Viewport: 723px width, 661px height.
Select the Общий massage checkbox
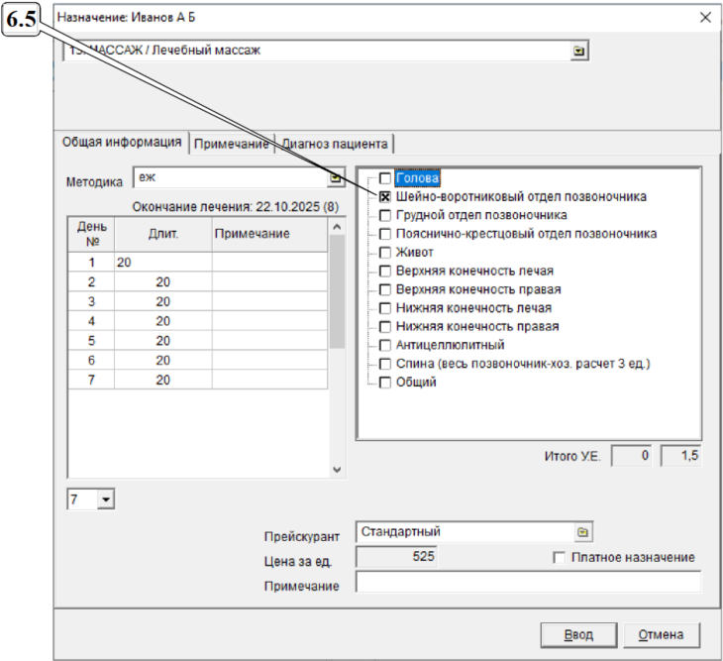pyautogui.click(x=385, y=383)
